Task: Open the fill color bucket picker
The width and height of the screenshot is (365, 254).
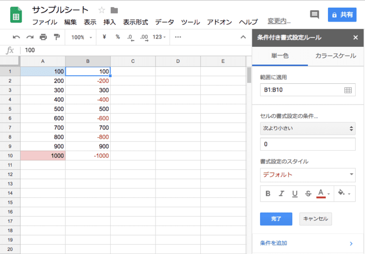Action: (343, 194)
